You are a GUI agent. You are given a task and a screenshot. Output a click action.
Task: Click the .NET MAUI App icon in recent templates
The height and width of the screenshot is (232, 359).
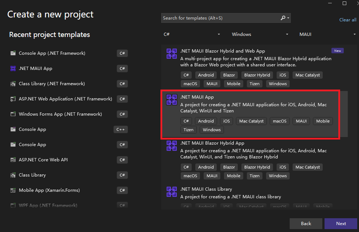click(x=13, y=69)
